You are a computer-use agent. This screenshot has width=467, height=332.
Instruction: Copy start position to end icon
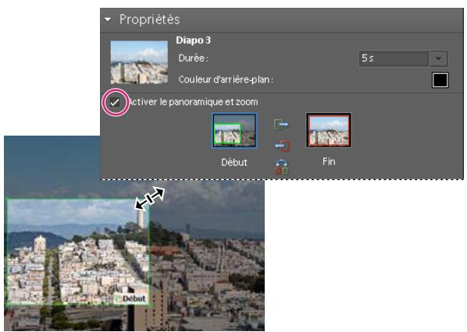point(281,124)
